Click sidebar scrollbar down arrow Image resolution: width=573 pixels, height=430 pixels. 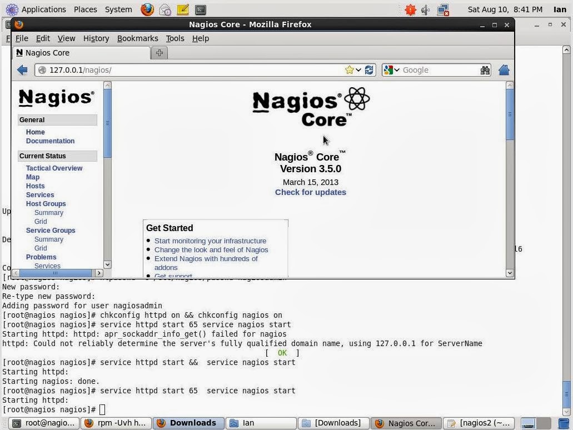[x=107, y=264]
